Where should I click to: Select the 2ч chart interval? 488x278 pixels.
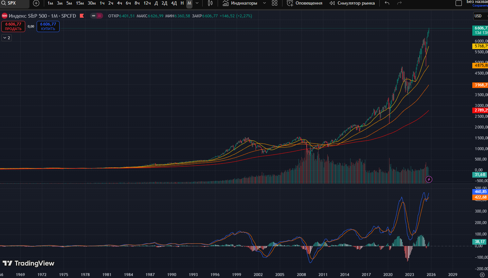111,3
